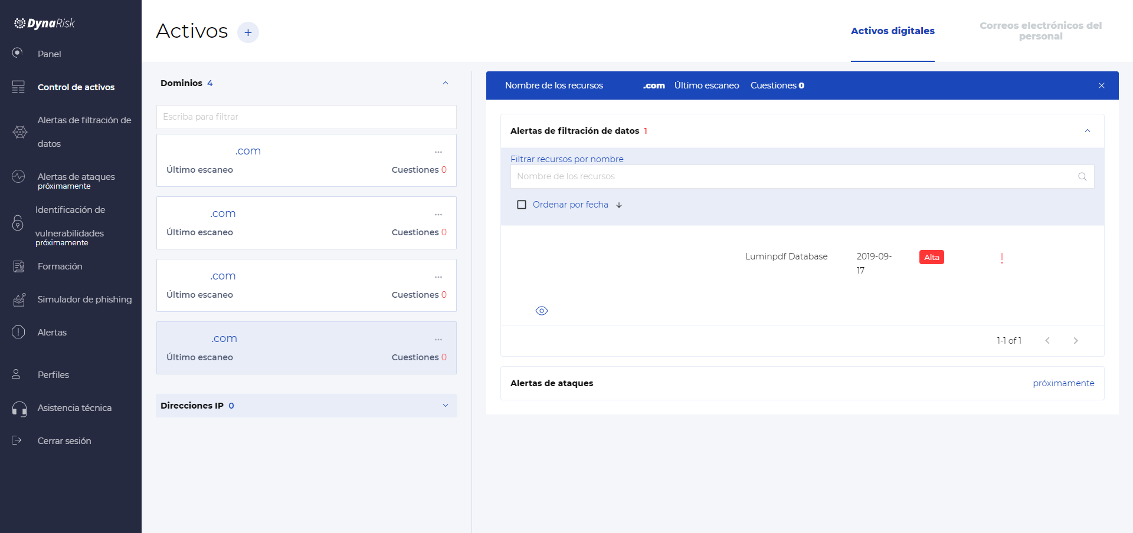Switch to Correos electrónicos del personal tab
This screenshot has width=1133, height=533.
(1041, 31)
